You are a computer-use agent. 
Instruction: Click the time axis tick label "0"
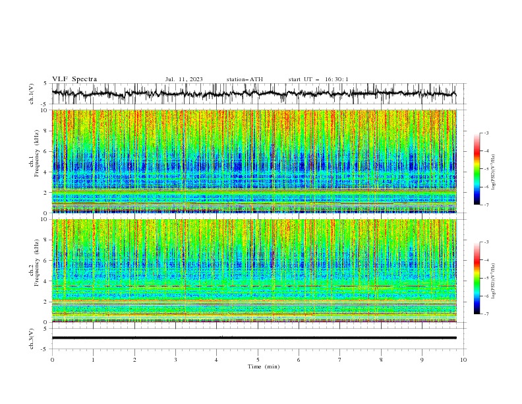(52, 360)
